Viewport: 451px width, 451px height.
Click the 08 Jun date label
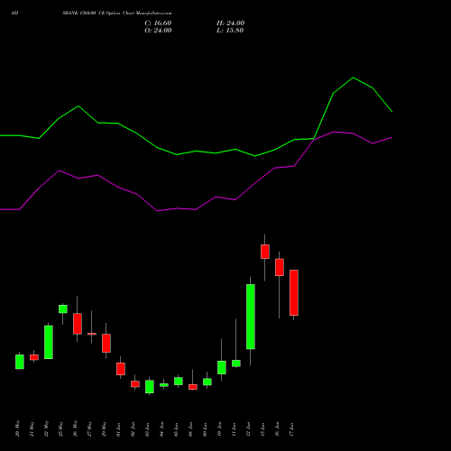(190, 429)
